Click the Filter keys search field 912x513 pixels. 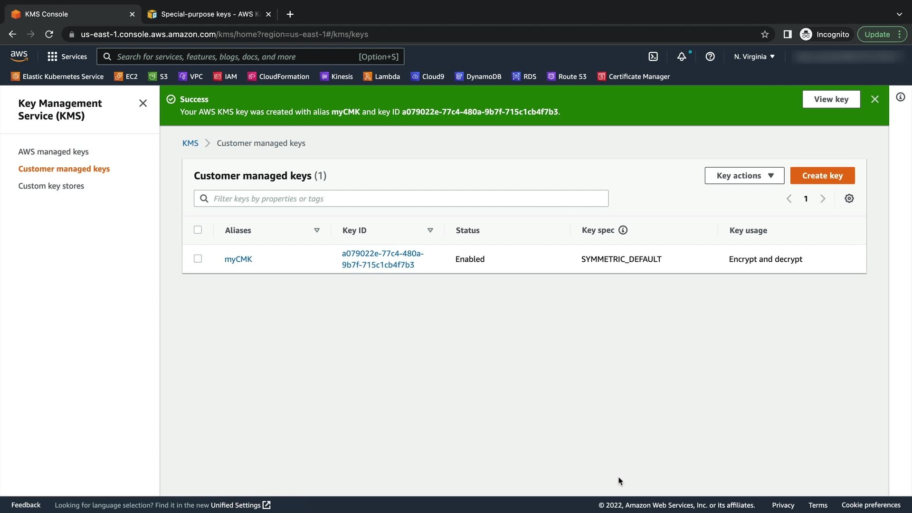401,199
